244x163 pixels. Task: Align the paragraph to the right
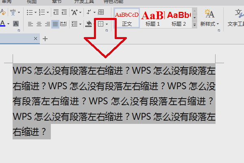pos(48,24)
